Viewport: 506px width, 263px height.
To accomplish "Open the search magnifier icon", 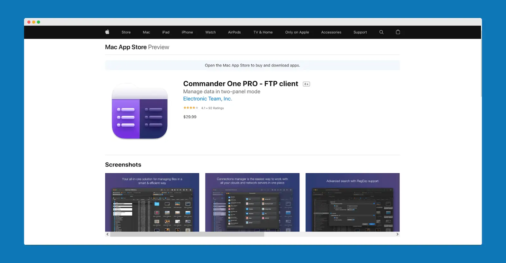I will click(x=381, y=32).
